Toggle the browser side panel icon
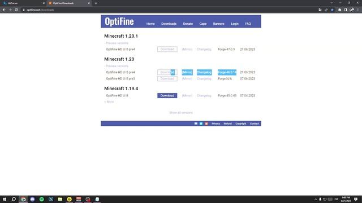Screen dimensions: 362x203 point(346,10)
